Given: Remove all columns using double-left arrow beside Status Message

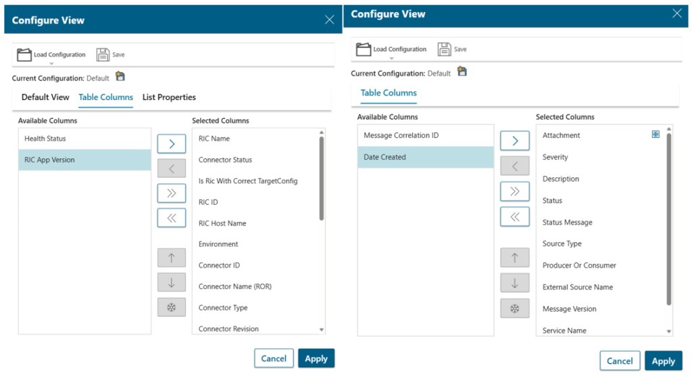Looking at the screenshot, I should [x=514, y=216].
